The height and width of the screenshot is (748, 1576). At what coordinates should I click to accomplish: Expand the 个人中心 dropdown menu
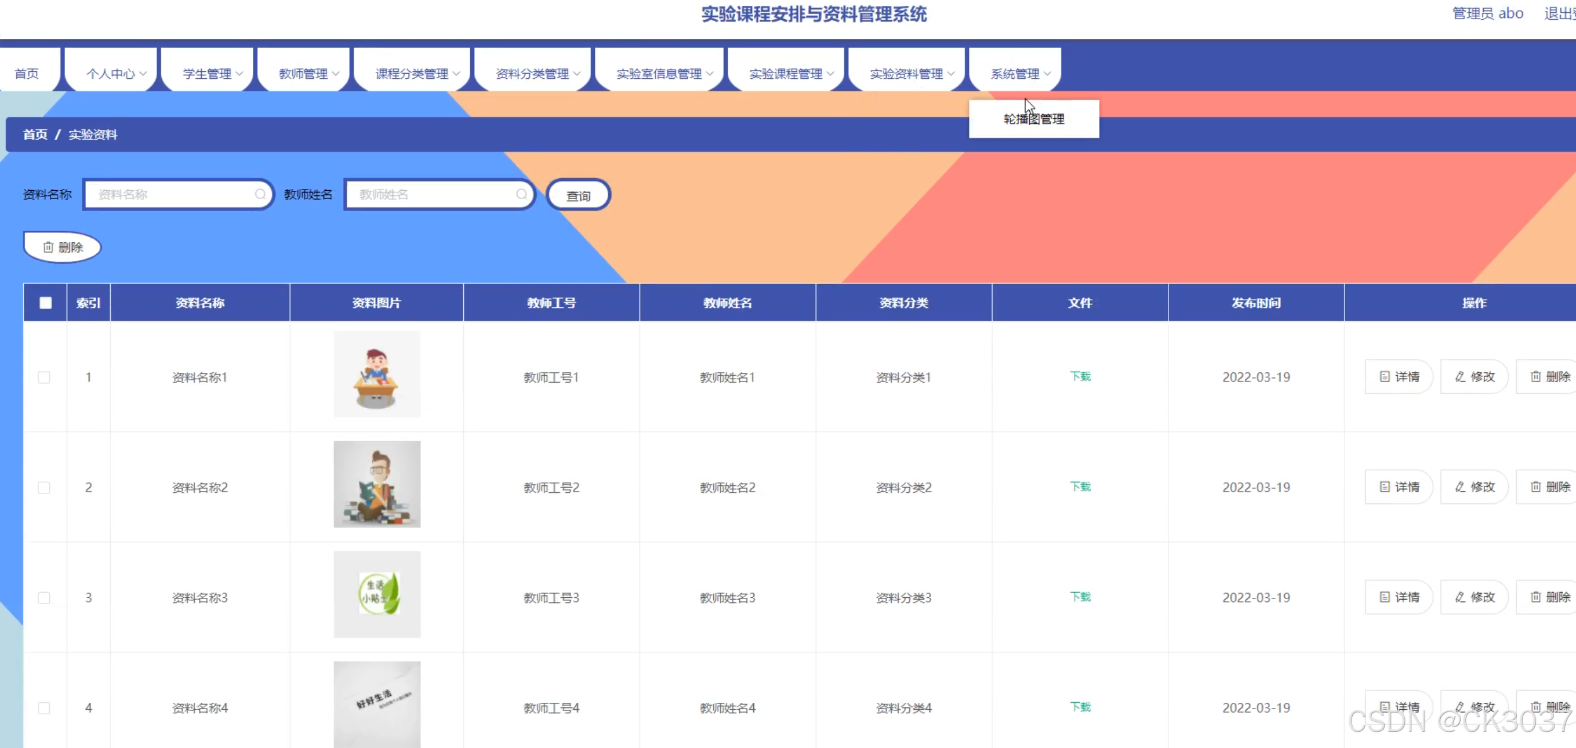115,74
